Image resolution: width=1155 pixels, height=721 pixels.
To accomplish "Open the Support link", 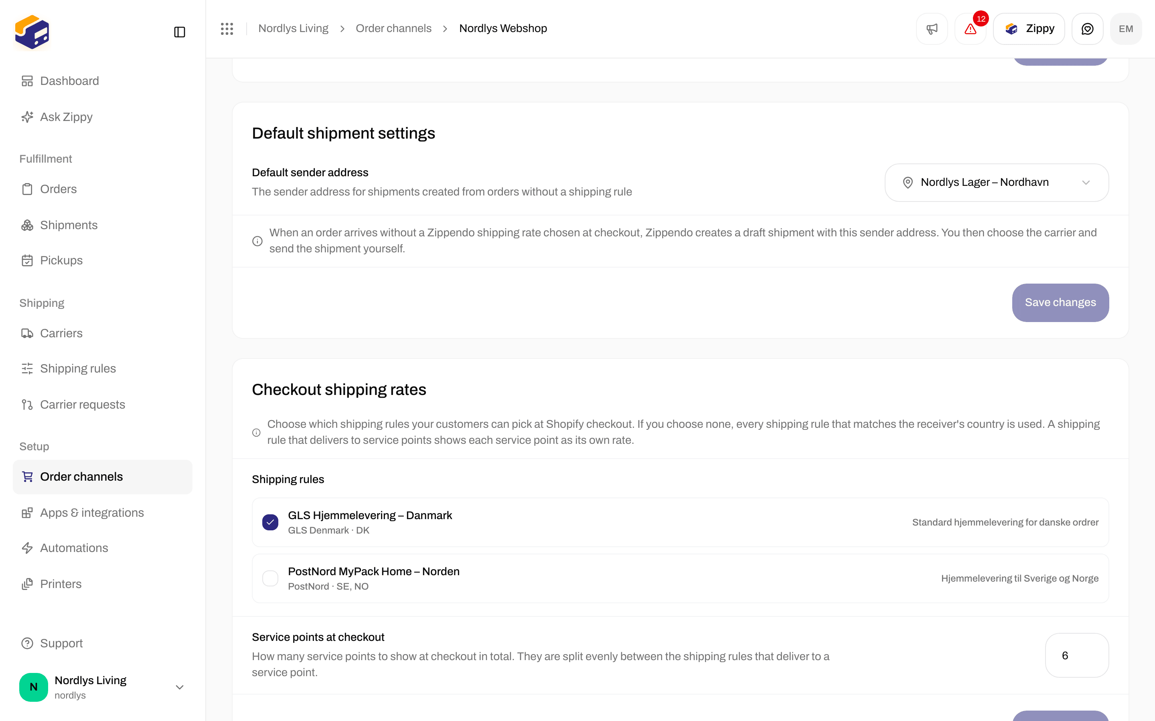I will pos(103,643).
